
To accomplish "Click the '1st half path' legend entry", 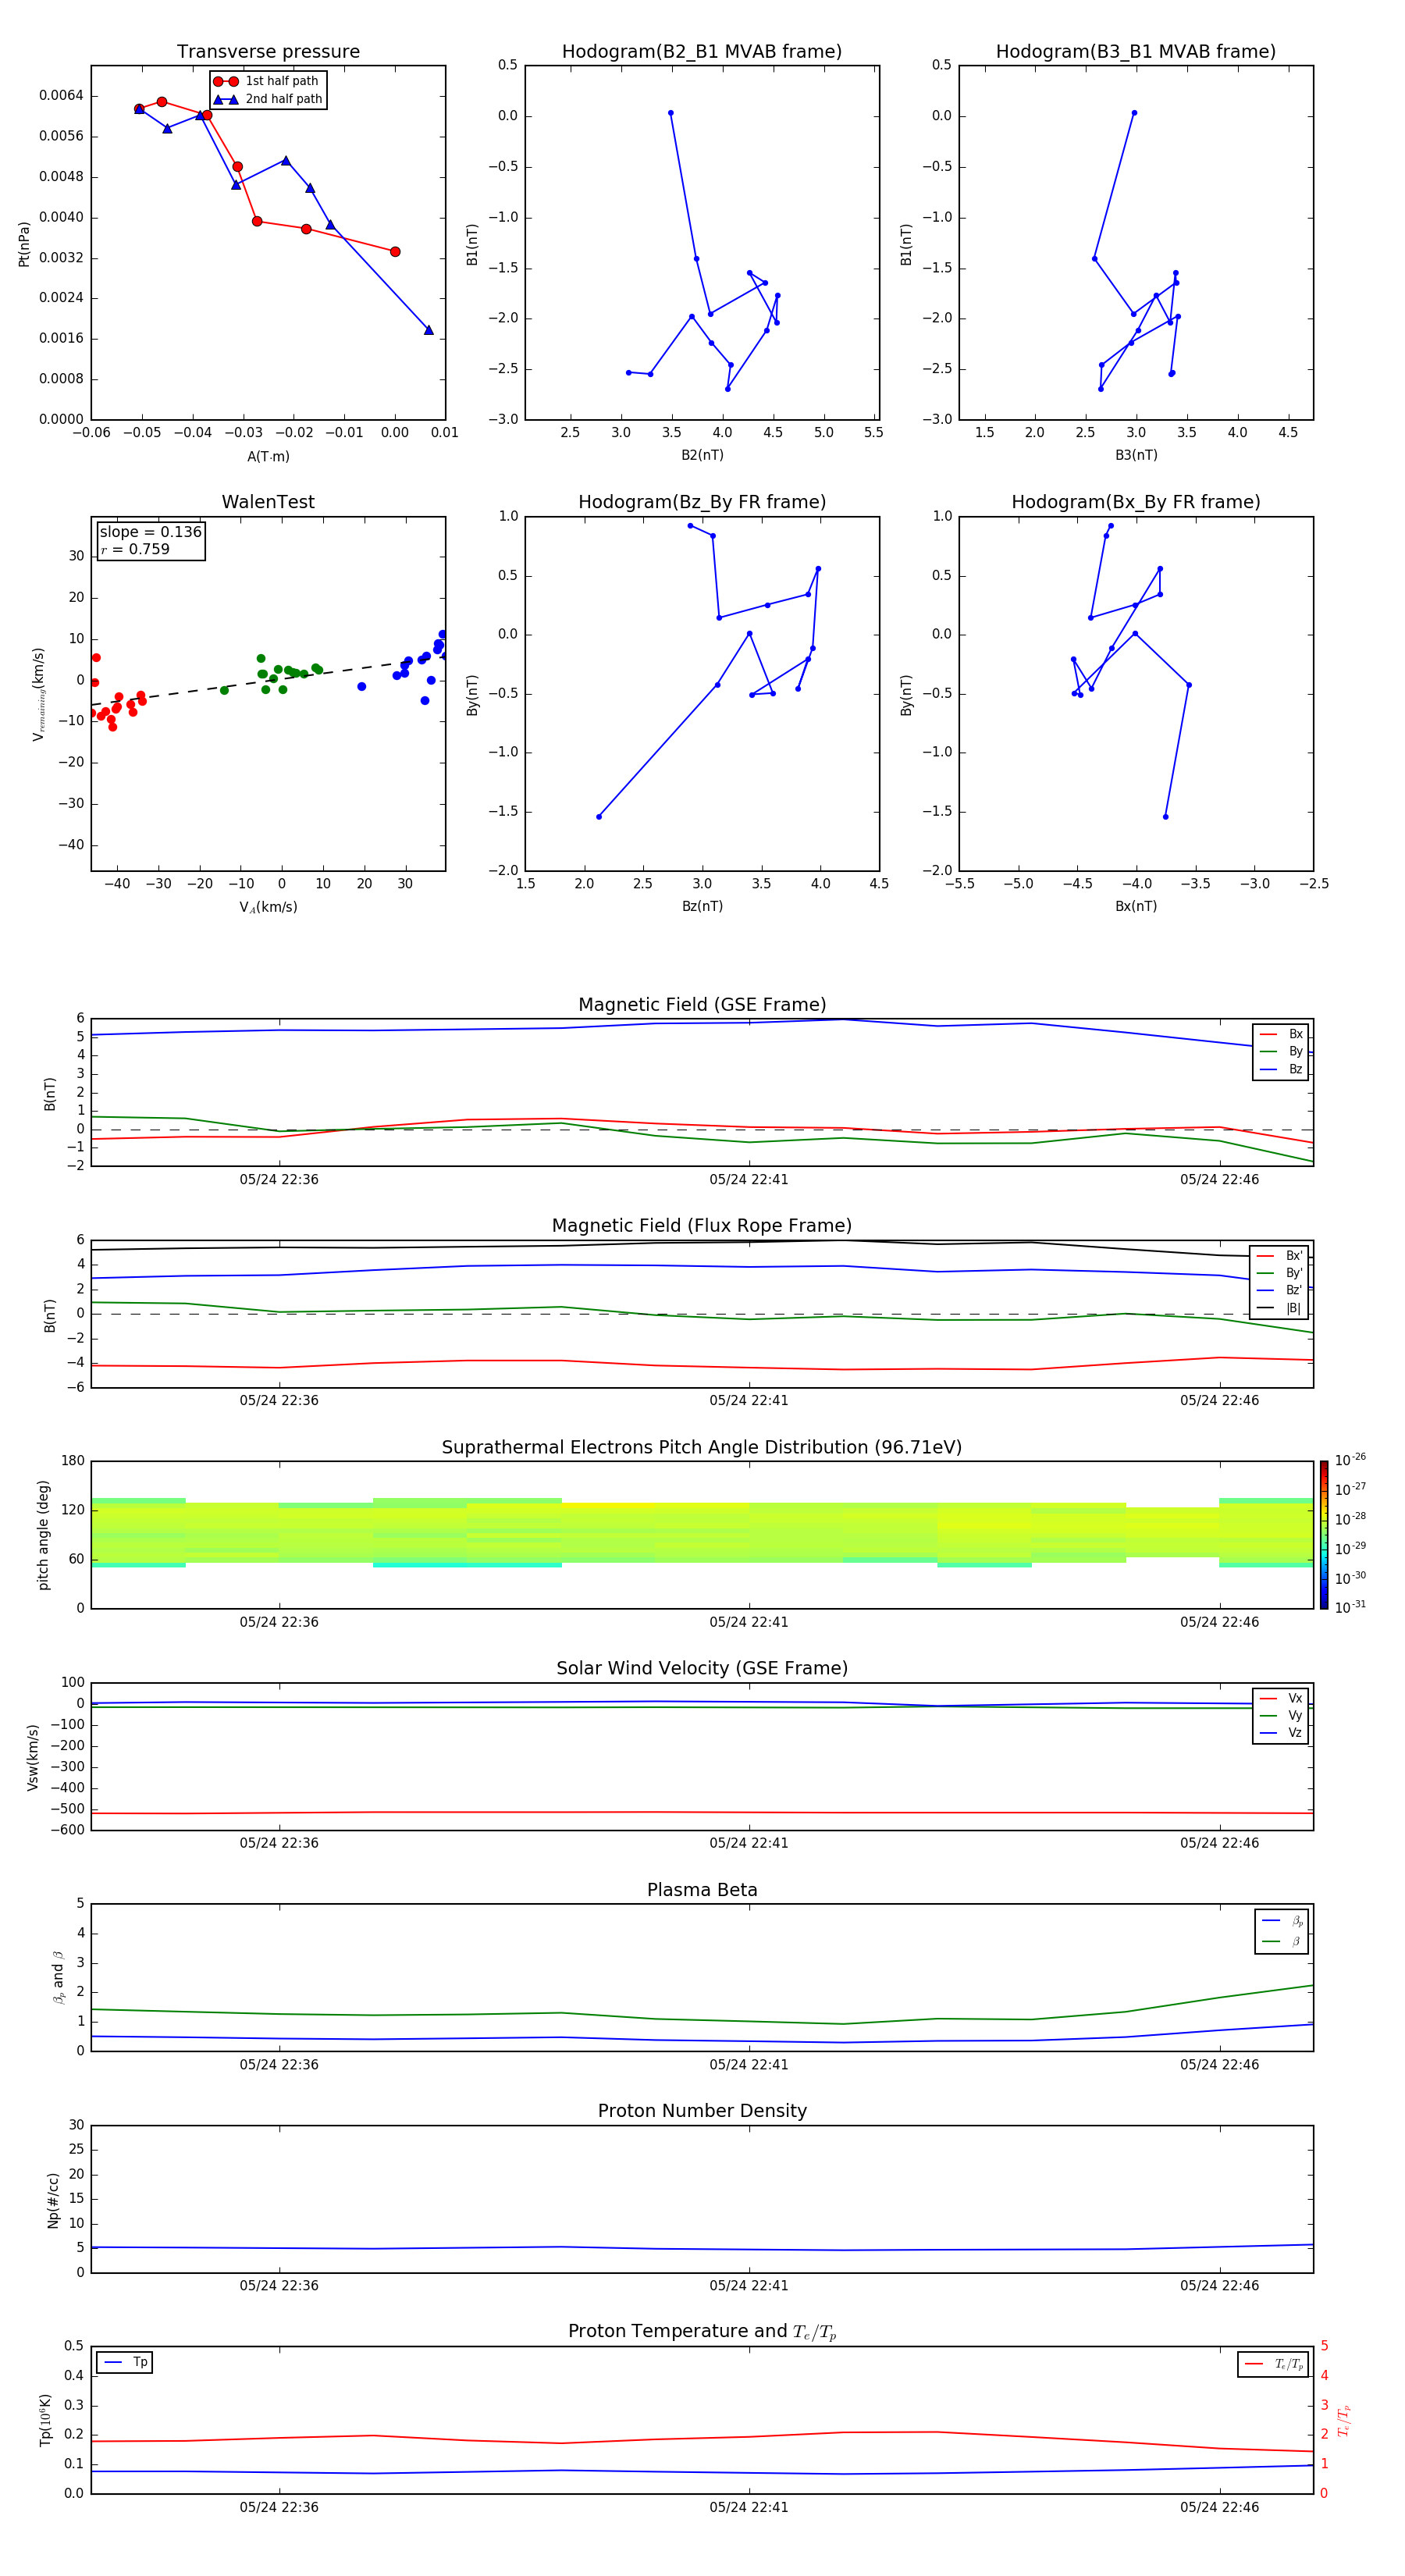I will click(267, 81).
